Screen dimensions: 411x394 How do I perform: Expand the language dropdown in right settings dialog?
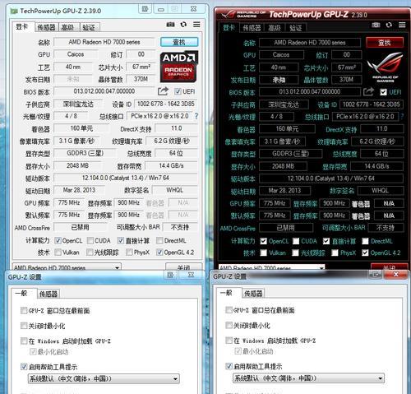point(308,378)
